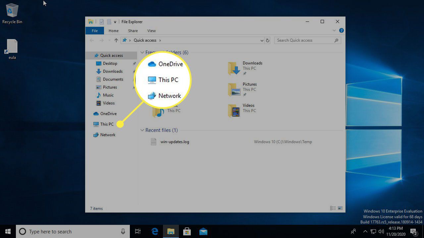Click the New folder quick toolbar icon
The image size is (424, 238).
(x=109, y=22)
